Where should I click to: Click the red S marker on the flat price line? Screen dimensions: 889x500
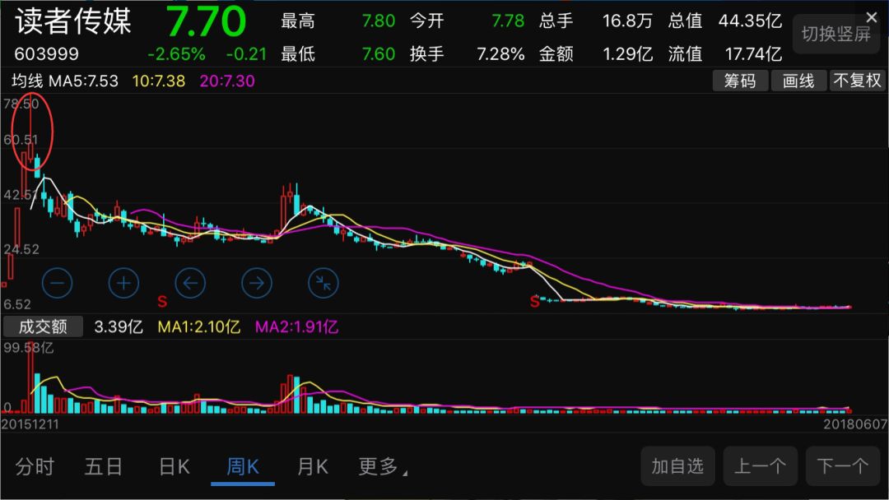[x=535, y=301]
